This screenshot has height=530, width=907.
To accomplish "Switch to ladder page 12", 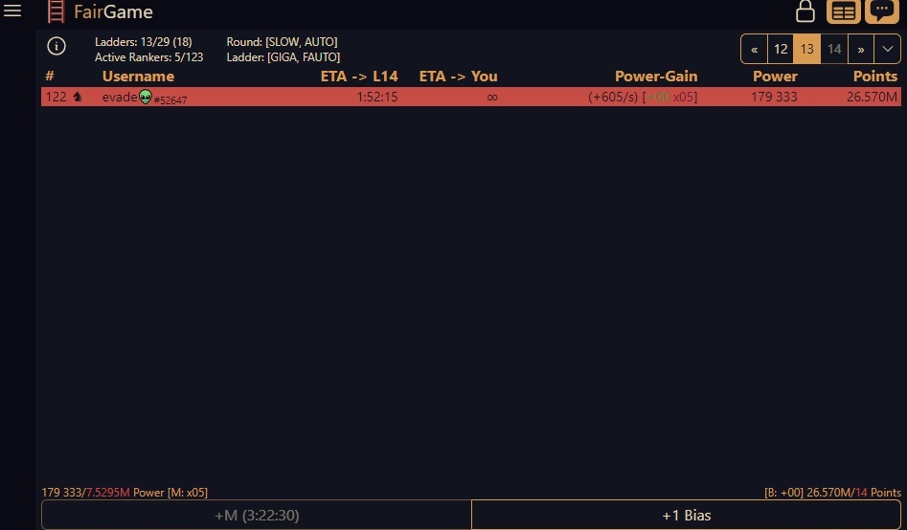I will point(781,49).
